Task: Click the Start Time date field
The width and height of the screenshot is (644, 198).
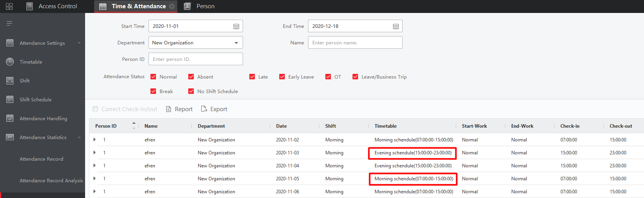Action: 196,26
